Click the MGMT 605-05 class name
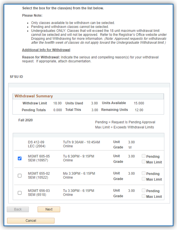 (39, 156)
